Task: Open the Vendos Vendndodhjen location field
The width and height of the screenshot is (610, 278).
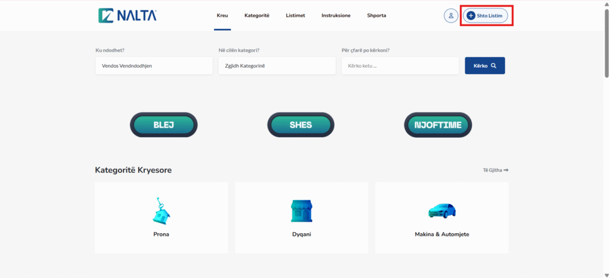Action: [154, 66]
